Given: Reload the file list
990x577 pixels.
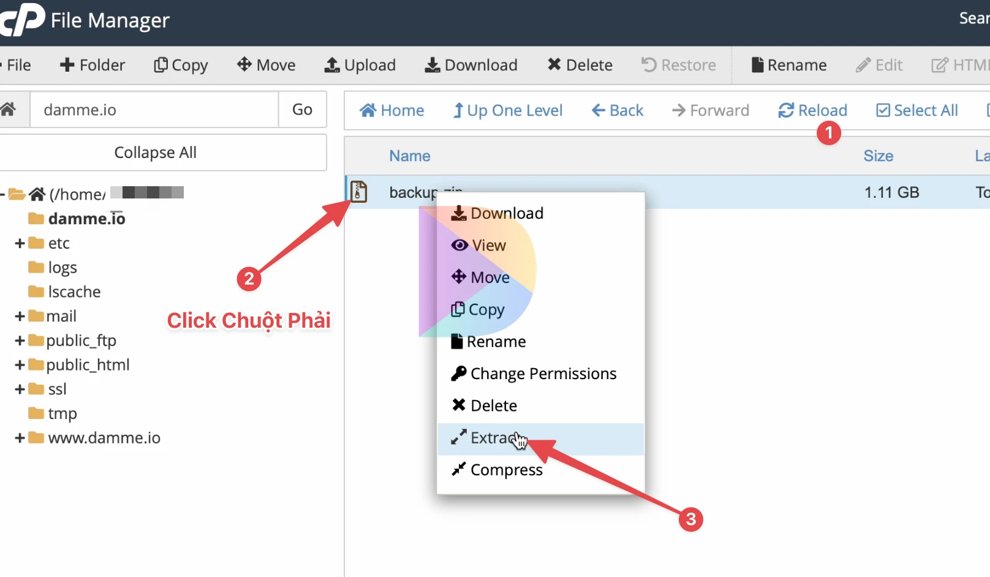Looking at the screenshot, I should 813,110.
